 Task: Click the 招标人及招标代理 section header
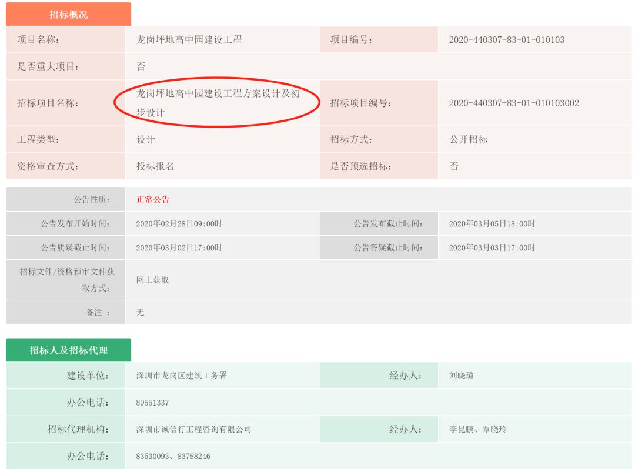pos(68,349)
